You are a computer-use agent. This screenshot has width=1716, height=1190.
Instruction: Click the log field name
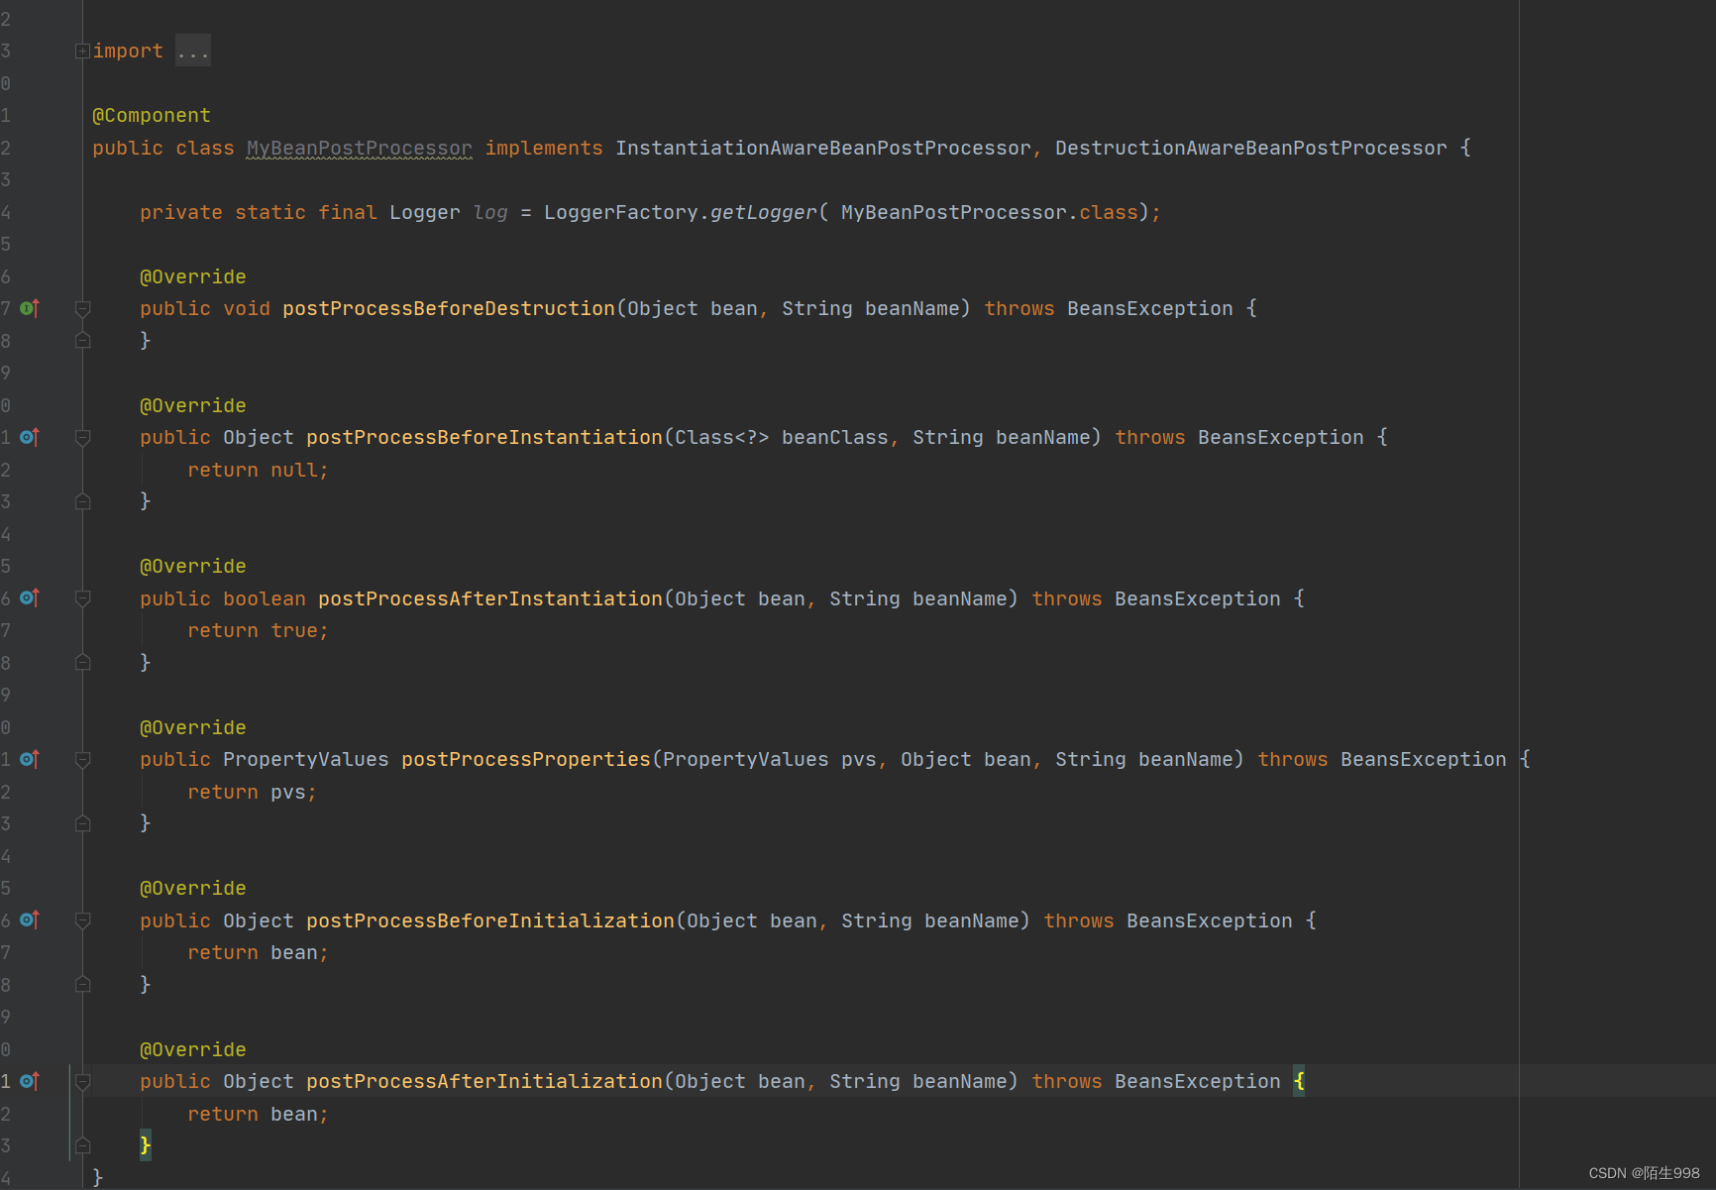[x=490, y=213]
